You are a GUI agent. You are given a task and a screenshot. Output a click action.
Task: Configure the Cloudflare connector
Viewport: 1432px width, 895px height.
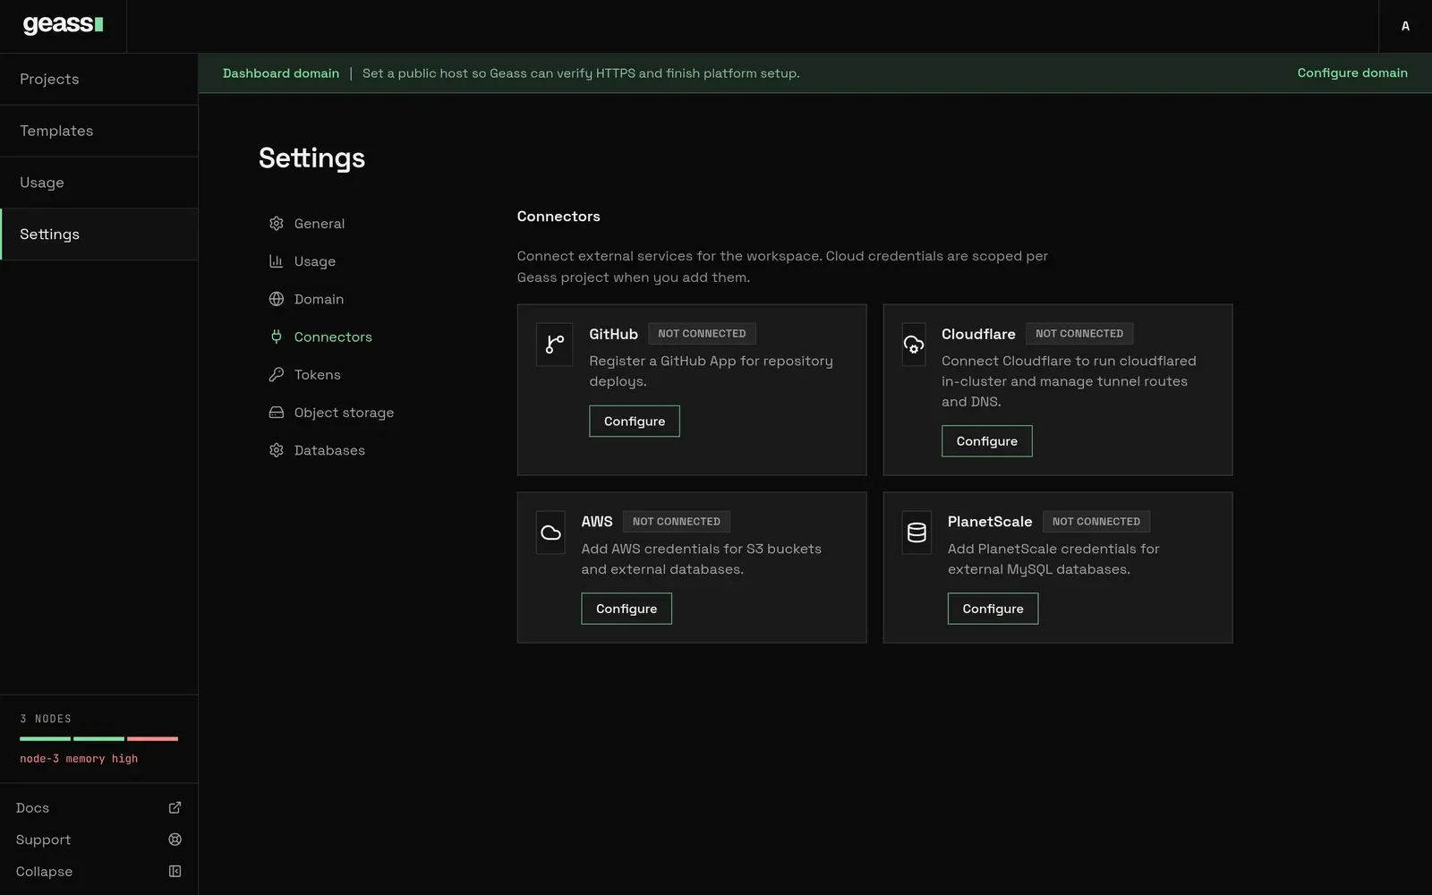pos(986,441)
